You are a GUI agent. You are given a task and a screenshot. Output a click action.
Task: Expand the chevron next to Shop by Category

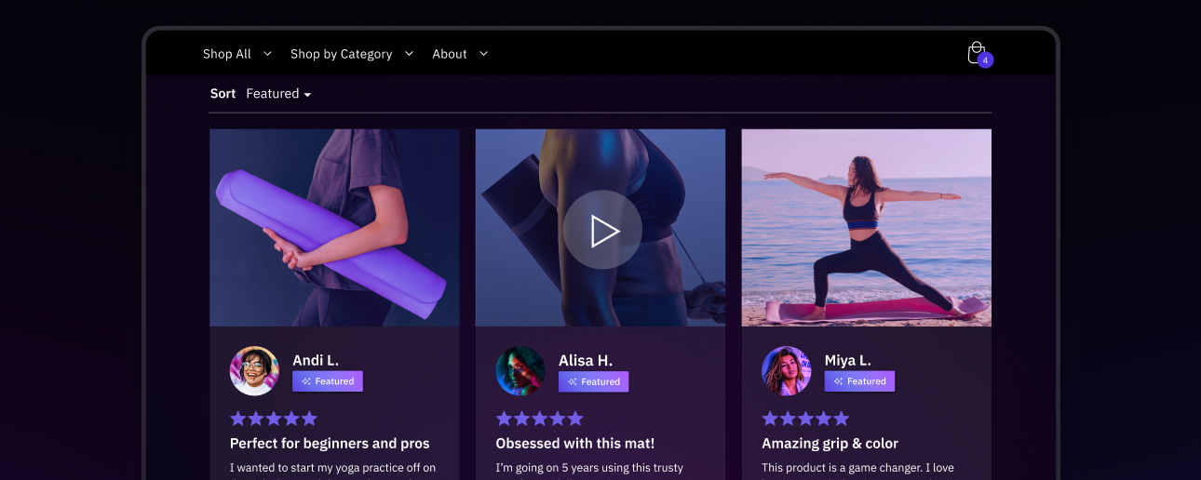tap(409, 54)
